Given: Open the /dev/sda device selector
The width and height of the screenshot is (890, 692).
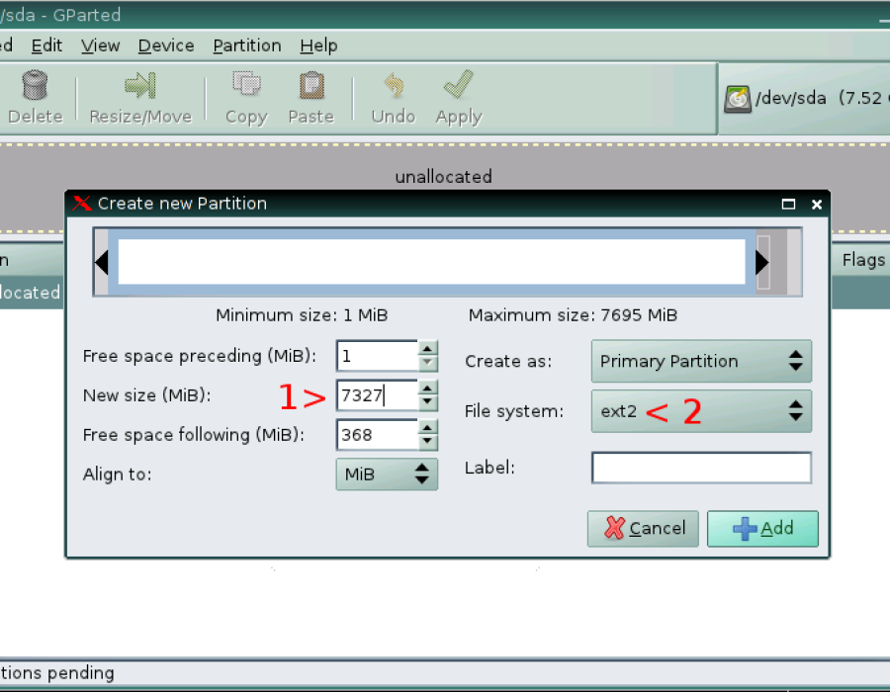Looking at the screenshot, I should (x=804, y=99).
